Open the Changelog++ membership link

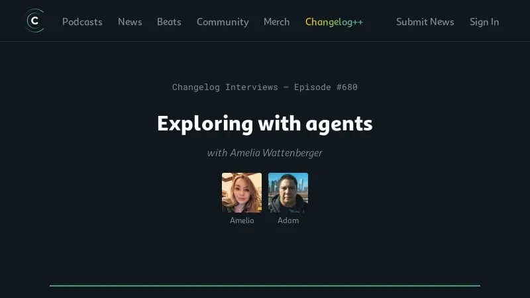(334, 22)
